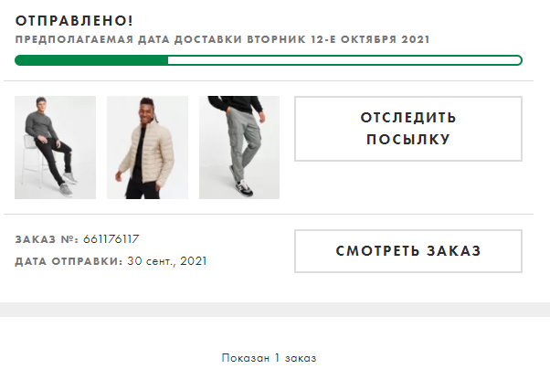Click the sneakers in the cargo pants thumbnail
This screenshot has height=390, width=550.
[x=241, y=183]
